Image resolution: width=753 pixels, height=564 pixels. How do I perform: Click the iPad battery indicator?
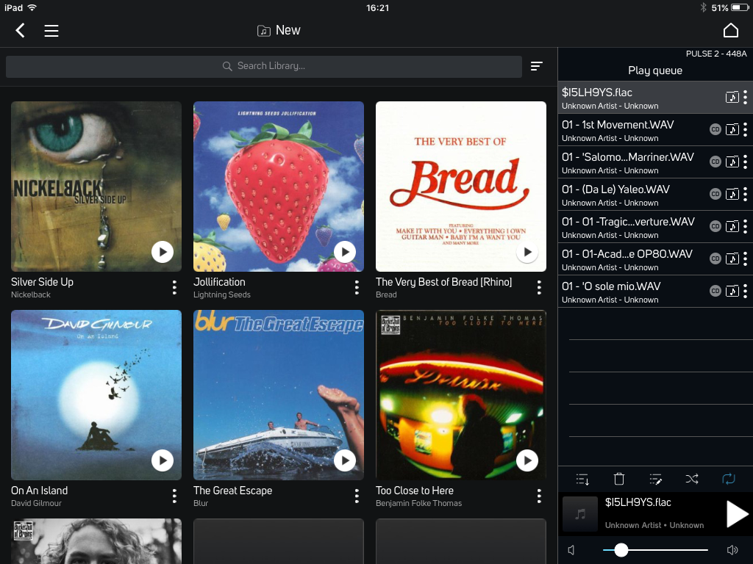point(738,7)
